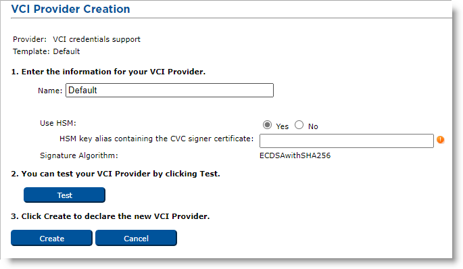Click the step 3 Click Create heading
This screenshot has width=463, height=269.
110,216
